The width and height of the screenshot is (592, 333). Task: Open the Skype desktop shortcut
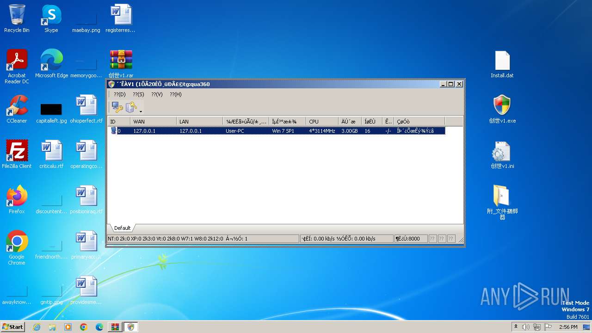click(x=51, y=18)
